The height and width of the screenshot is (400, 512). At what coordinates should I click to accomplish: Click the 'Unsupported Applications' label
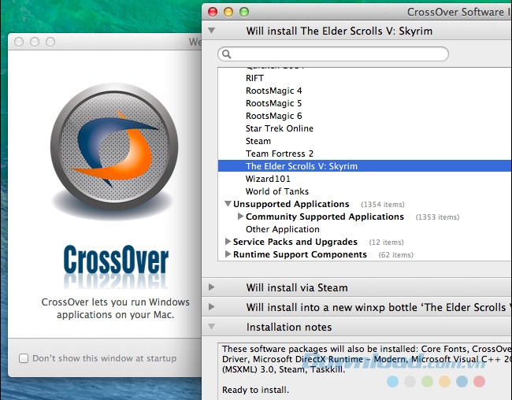291,204
